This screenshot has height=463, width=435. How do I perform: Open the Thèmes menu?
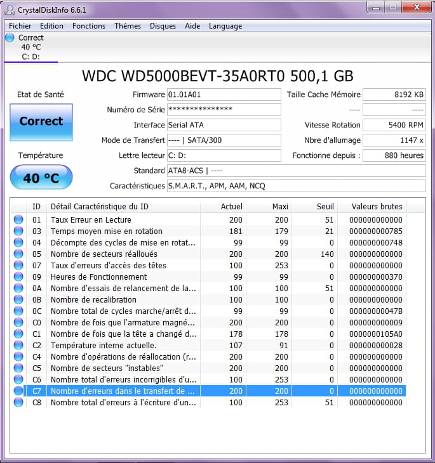click(x=128, y=26)
